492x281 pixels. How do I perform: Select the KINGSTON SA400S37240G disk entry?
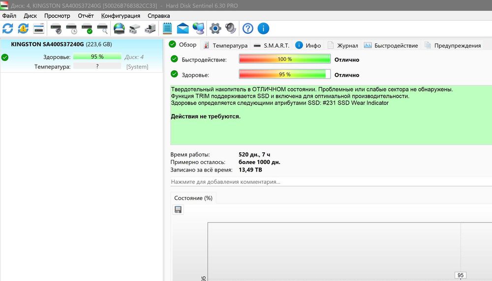click(x=82, y=56)
